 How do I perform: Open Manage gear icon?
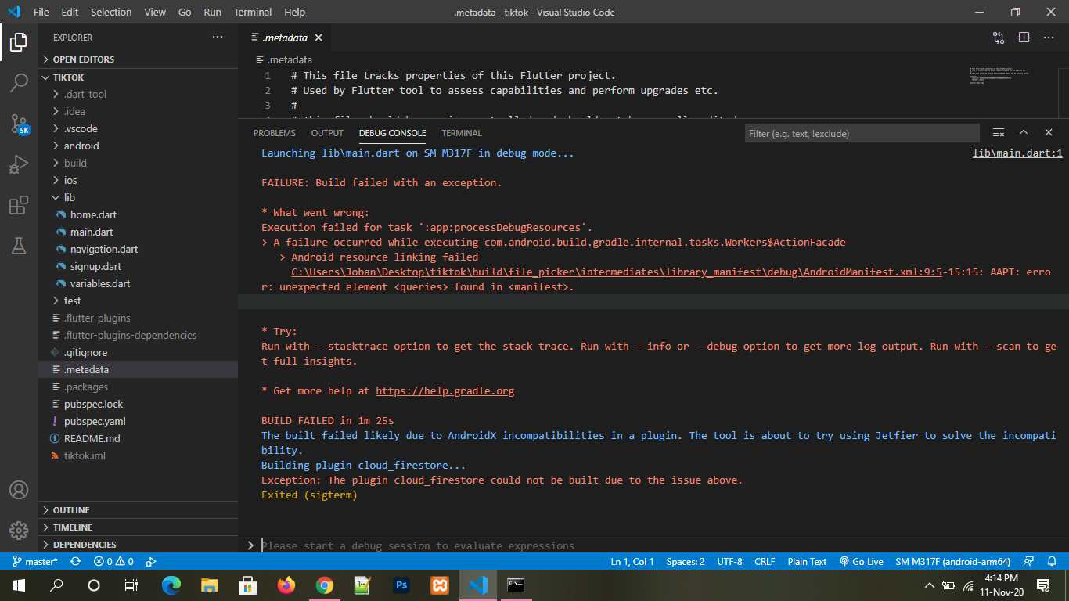click(19, 531)
